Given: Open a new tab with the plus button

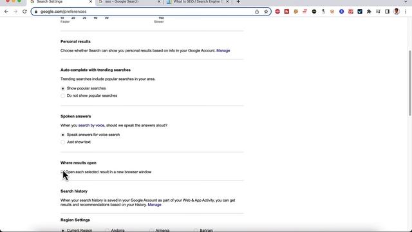Looking at the screenshot, I should [x=238, y=1].
